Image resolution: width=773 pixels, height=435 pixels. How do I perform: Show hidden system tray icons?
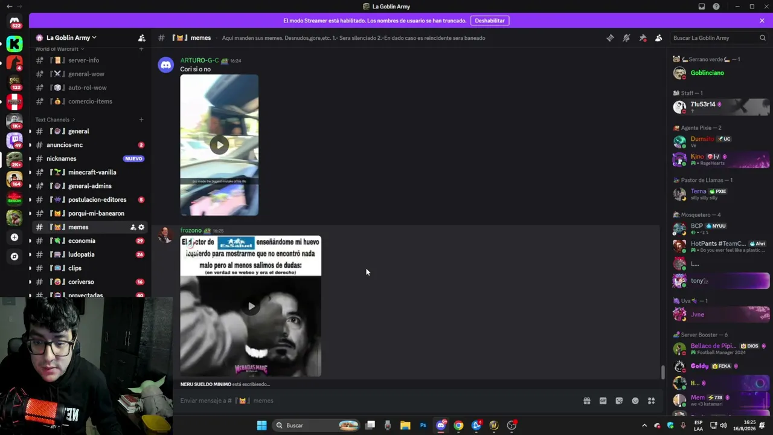point(644,425)
